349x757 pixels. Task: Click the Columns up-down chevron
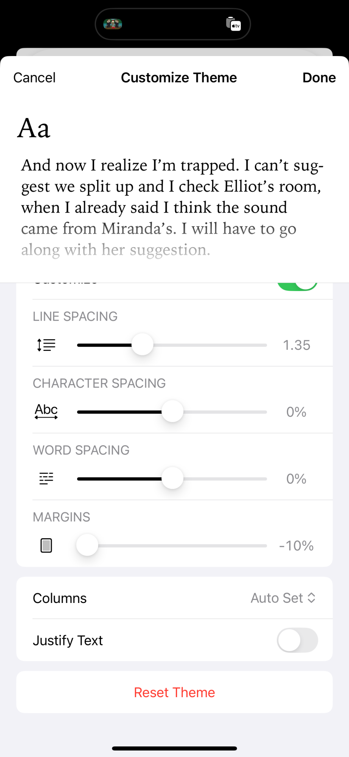click(312, 598)
